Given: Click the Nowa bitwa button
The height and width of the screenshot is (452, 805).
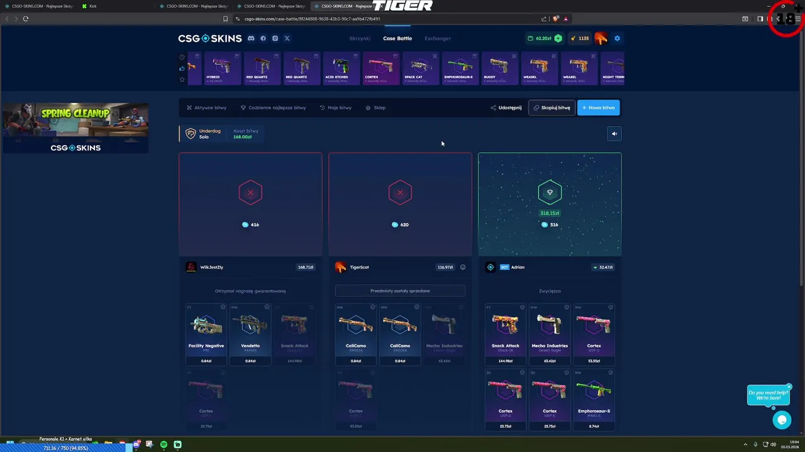Looking at the screenshot, I should point(598,107).
